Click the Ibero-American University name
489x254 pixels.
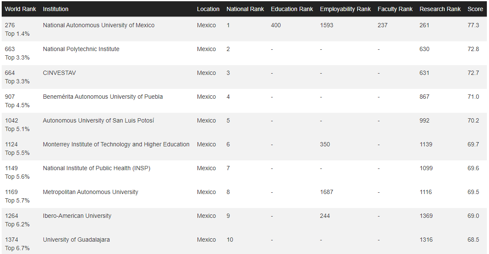click(x=77, y=216)
